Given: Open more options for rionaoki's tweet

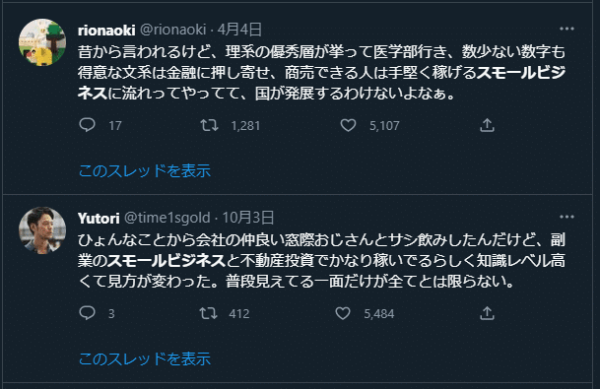Looking at the screenshot, I should click(567, 29).
